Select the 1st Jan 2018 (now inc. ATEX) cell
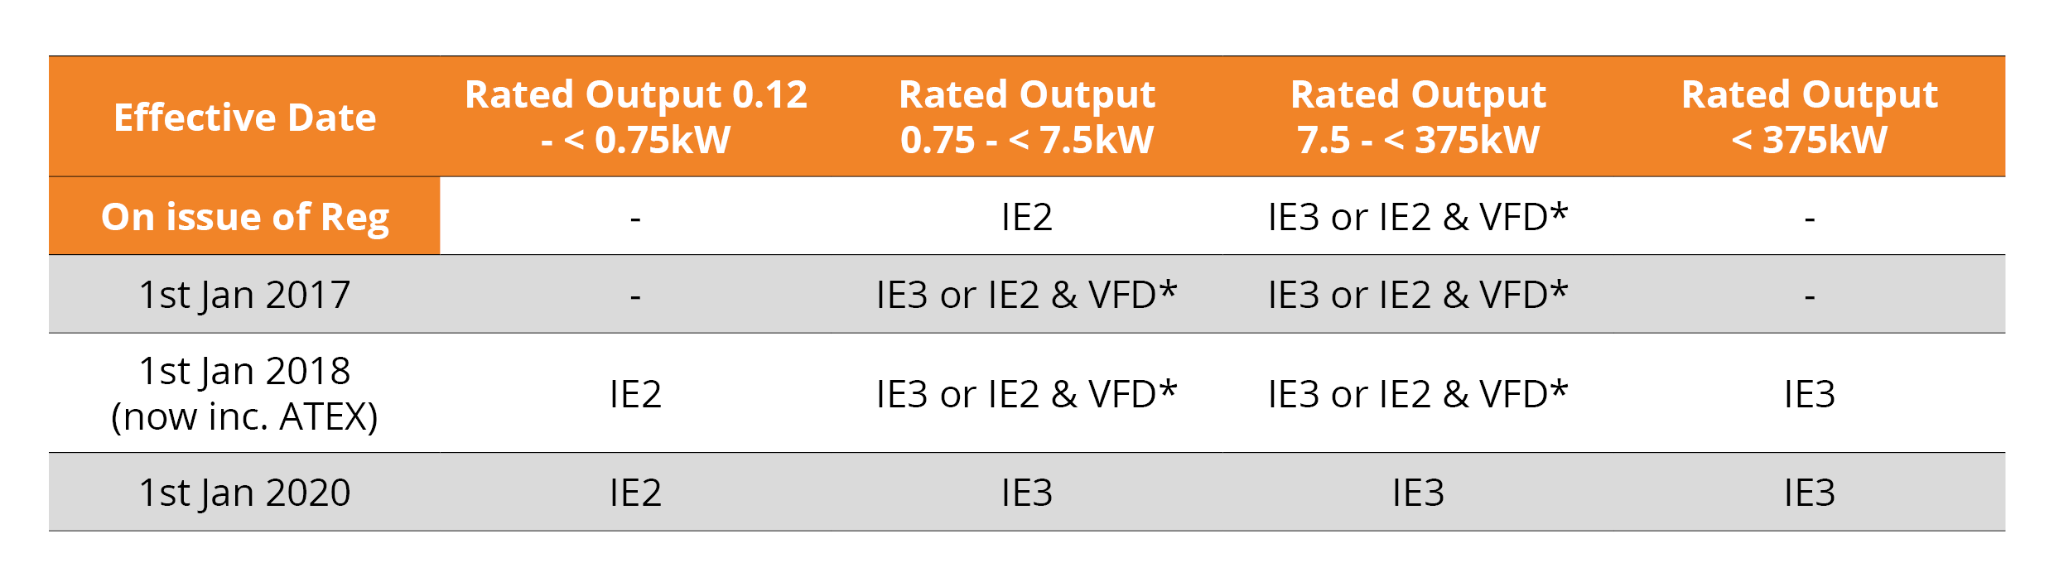Screen dimensions: 2054x587 pyautogui.click(x=245, y=393)
